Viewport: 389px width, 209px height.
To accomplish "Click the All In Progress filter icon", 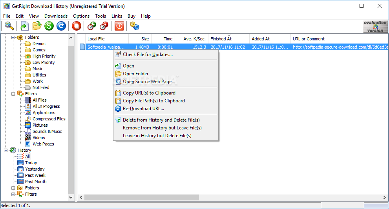I will 28,106.
